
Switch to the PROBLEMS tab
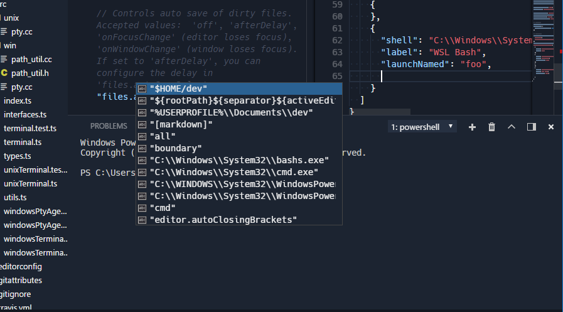click(x=109, y=126)
